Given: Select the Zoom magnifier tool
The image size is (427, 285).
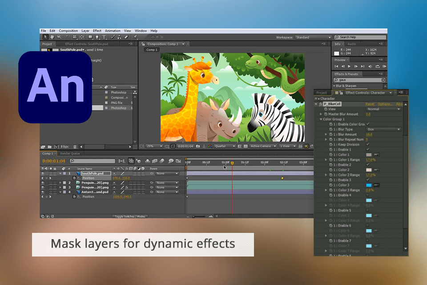Looking at the screenshot, I should (x=59, y=37).
